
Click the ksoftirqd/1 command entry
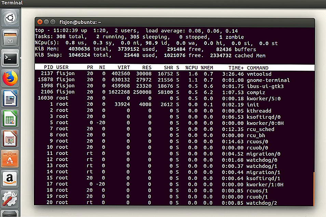pyautogui.click(x=263, y=178)
